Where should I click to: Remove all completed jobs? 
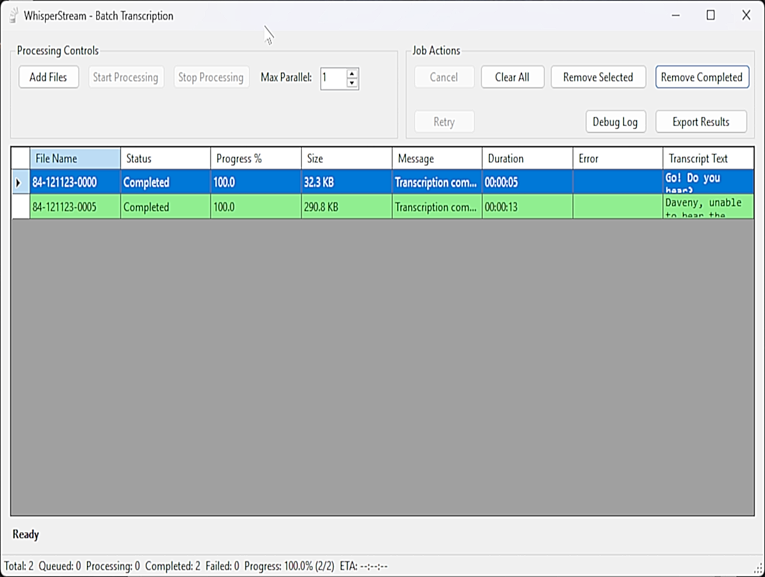pos(702,76)
